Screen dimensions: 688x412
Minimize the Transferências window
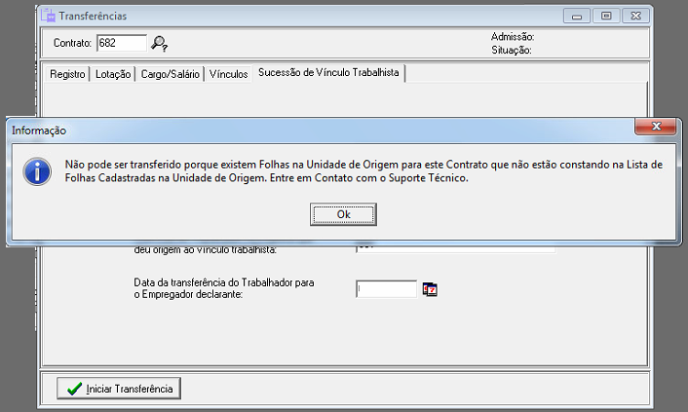point(579,16)
